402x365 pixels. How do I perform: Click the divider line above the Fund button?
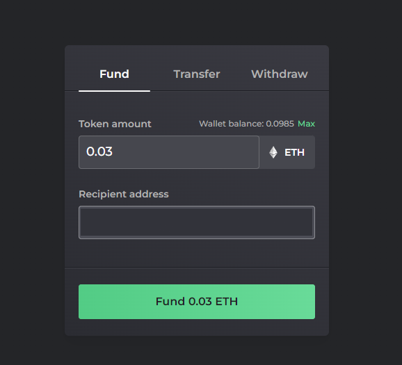pyautogui.click(x=197, y=268)
